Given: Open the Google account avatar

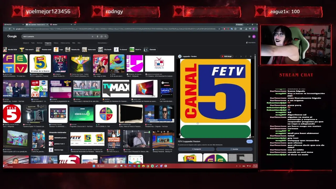Looking at the screenshot, I should [x=254, y=36].
